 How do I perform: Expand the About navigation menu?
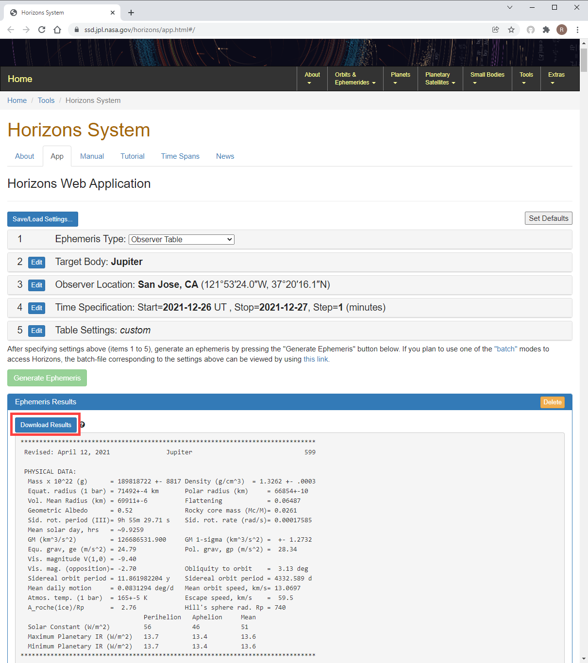point(312,79)
